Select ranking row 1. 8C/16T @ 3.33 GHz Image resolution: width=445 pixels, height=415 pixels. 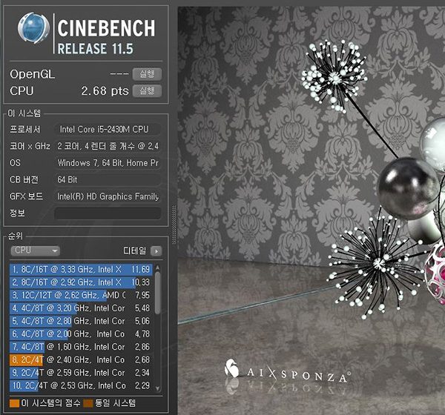click(81, 269)
